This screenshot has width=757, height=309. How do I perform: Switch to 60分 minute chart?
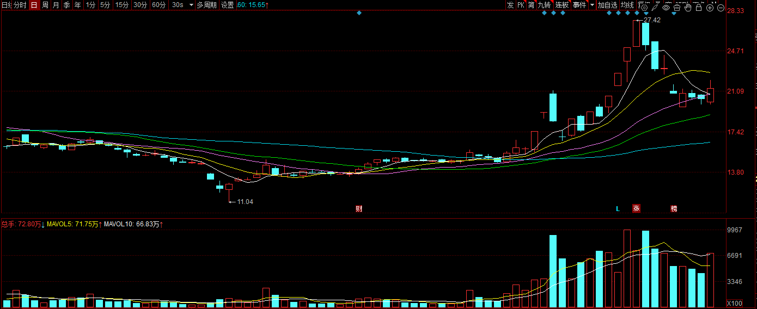pyautogui.click(x=159, y=5)
